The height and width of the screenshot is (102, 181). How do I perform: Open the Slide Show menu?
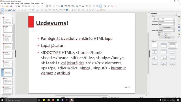[27, 3]
